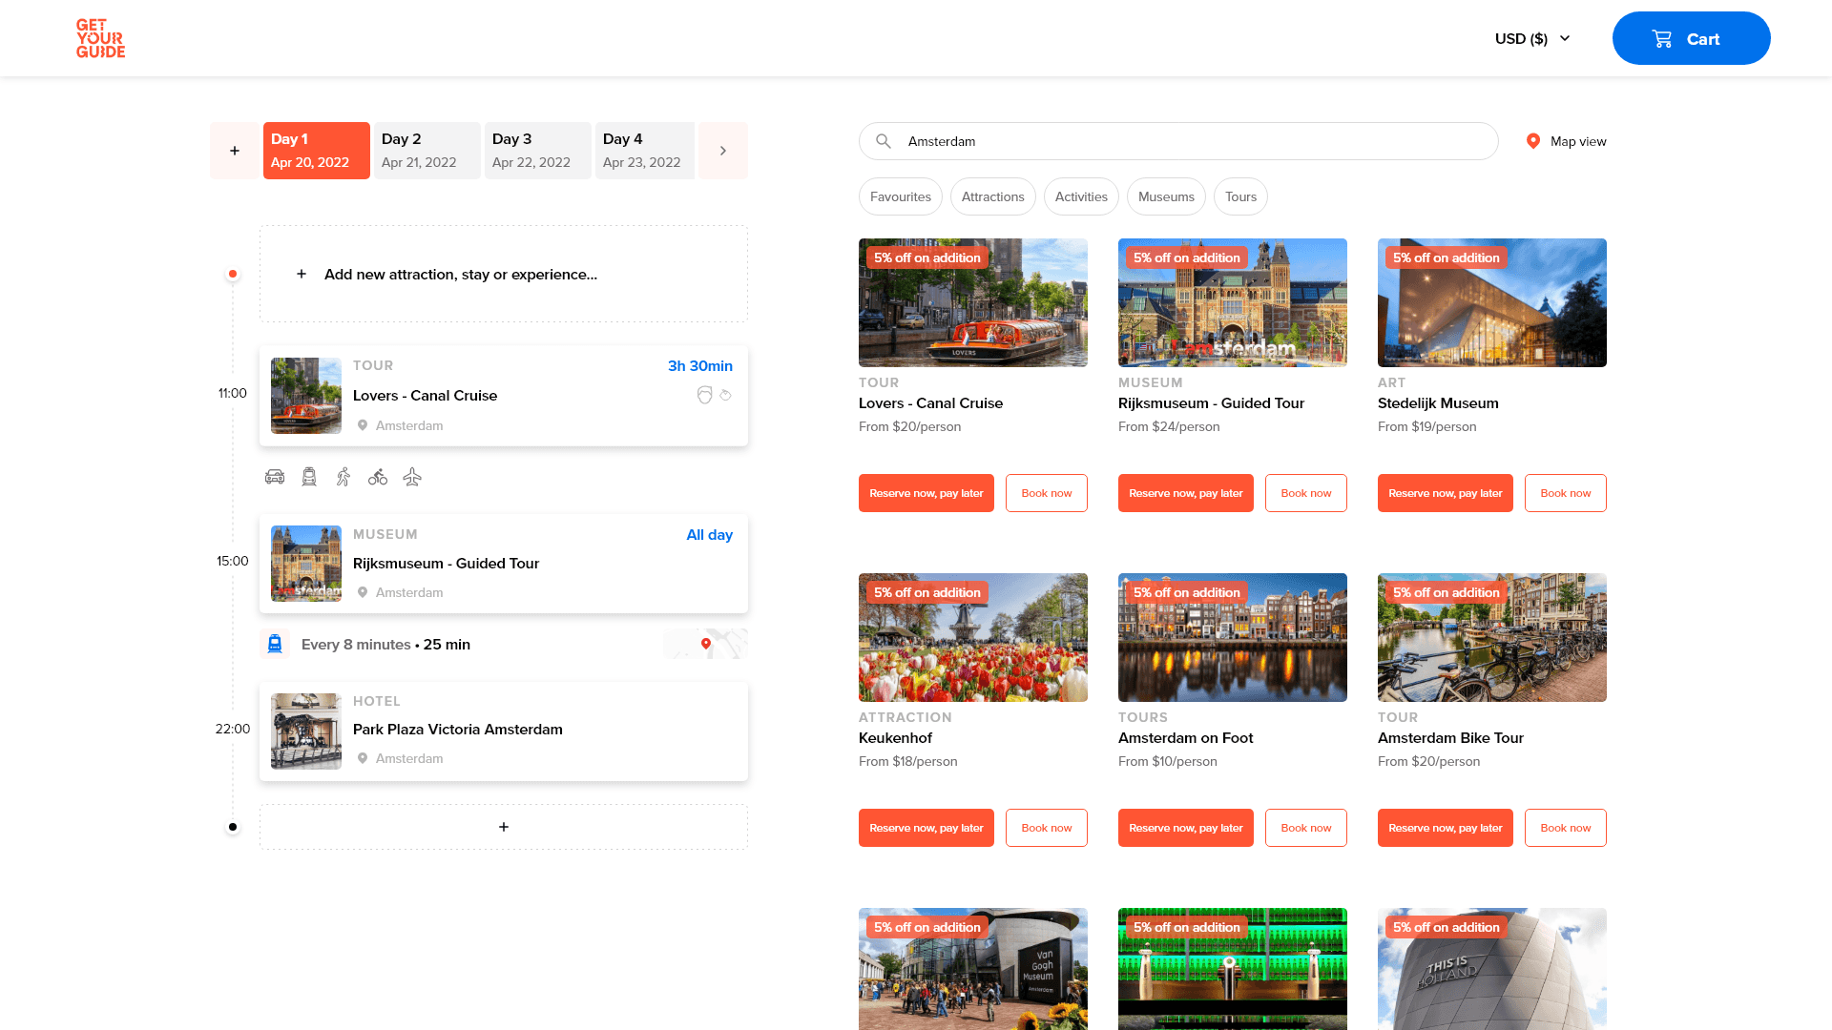Screen dimensions: 1832x1030
Task: Click the train icon on the transit segment
Action: click(x=275, y=644)
